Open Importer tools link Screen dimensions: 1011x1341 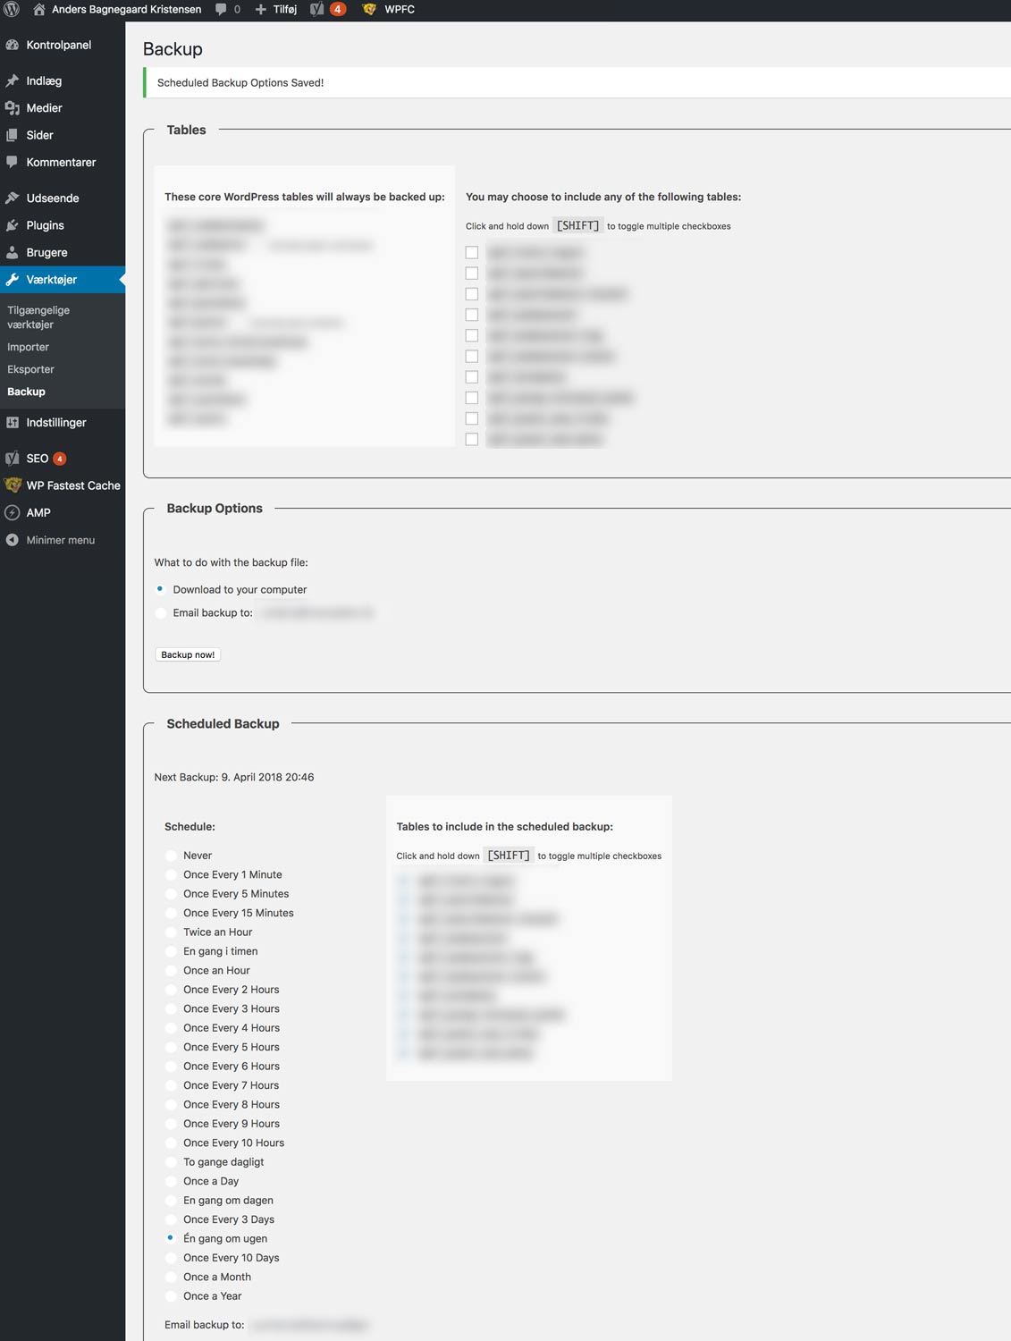click(28, 347)
